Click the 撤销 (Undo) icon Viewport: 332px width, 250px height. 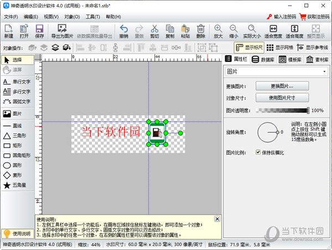point(124,32)
